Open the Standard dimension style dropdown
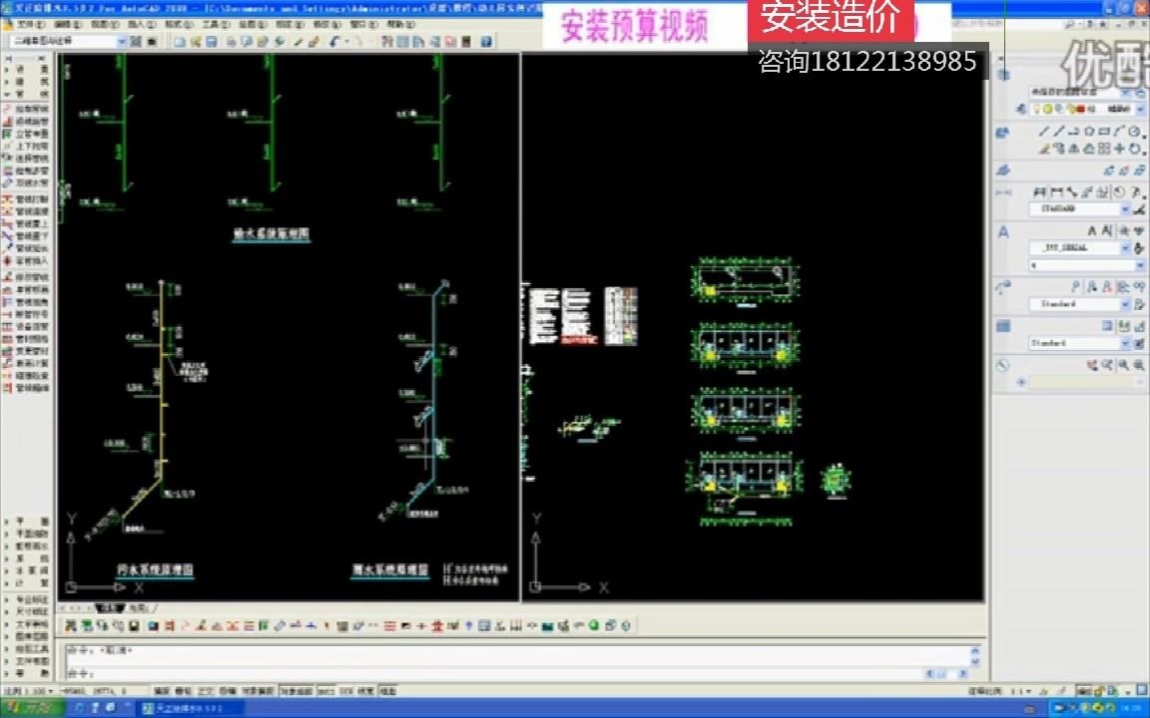The width and height of the screenshot is (1150, 718). pyautogui.click(x=1126, y=304)
